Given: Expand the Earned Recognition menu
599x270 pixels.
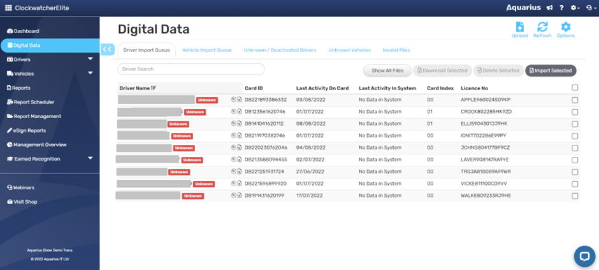Looking at the screenshot, I should pyautogui.click(x=90, y=159).
